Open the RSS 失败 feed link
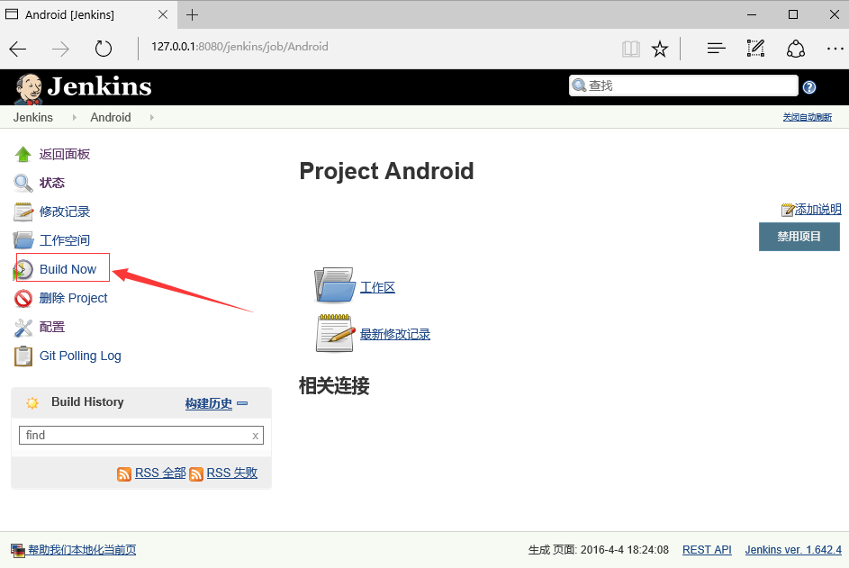 coord(231,473)
